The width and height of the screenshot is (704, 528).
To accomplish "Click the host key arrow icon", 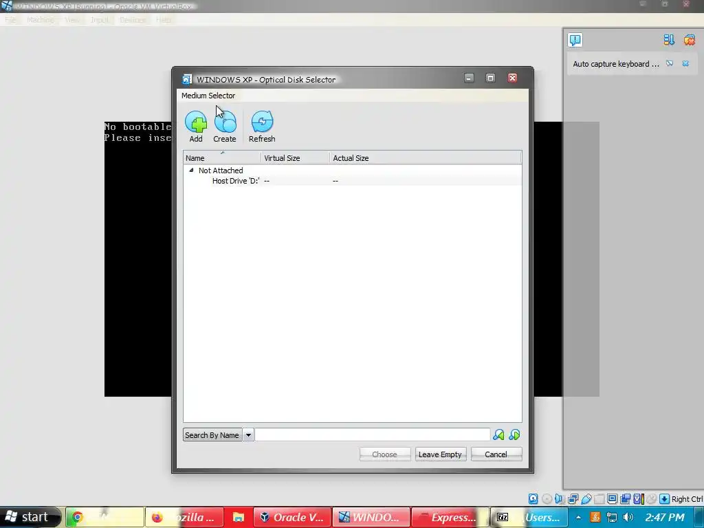I will pyautogui.click(x=665, y=499).
